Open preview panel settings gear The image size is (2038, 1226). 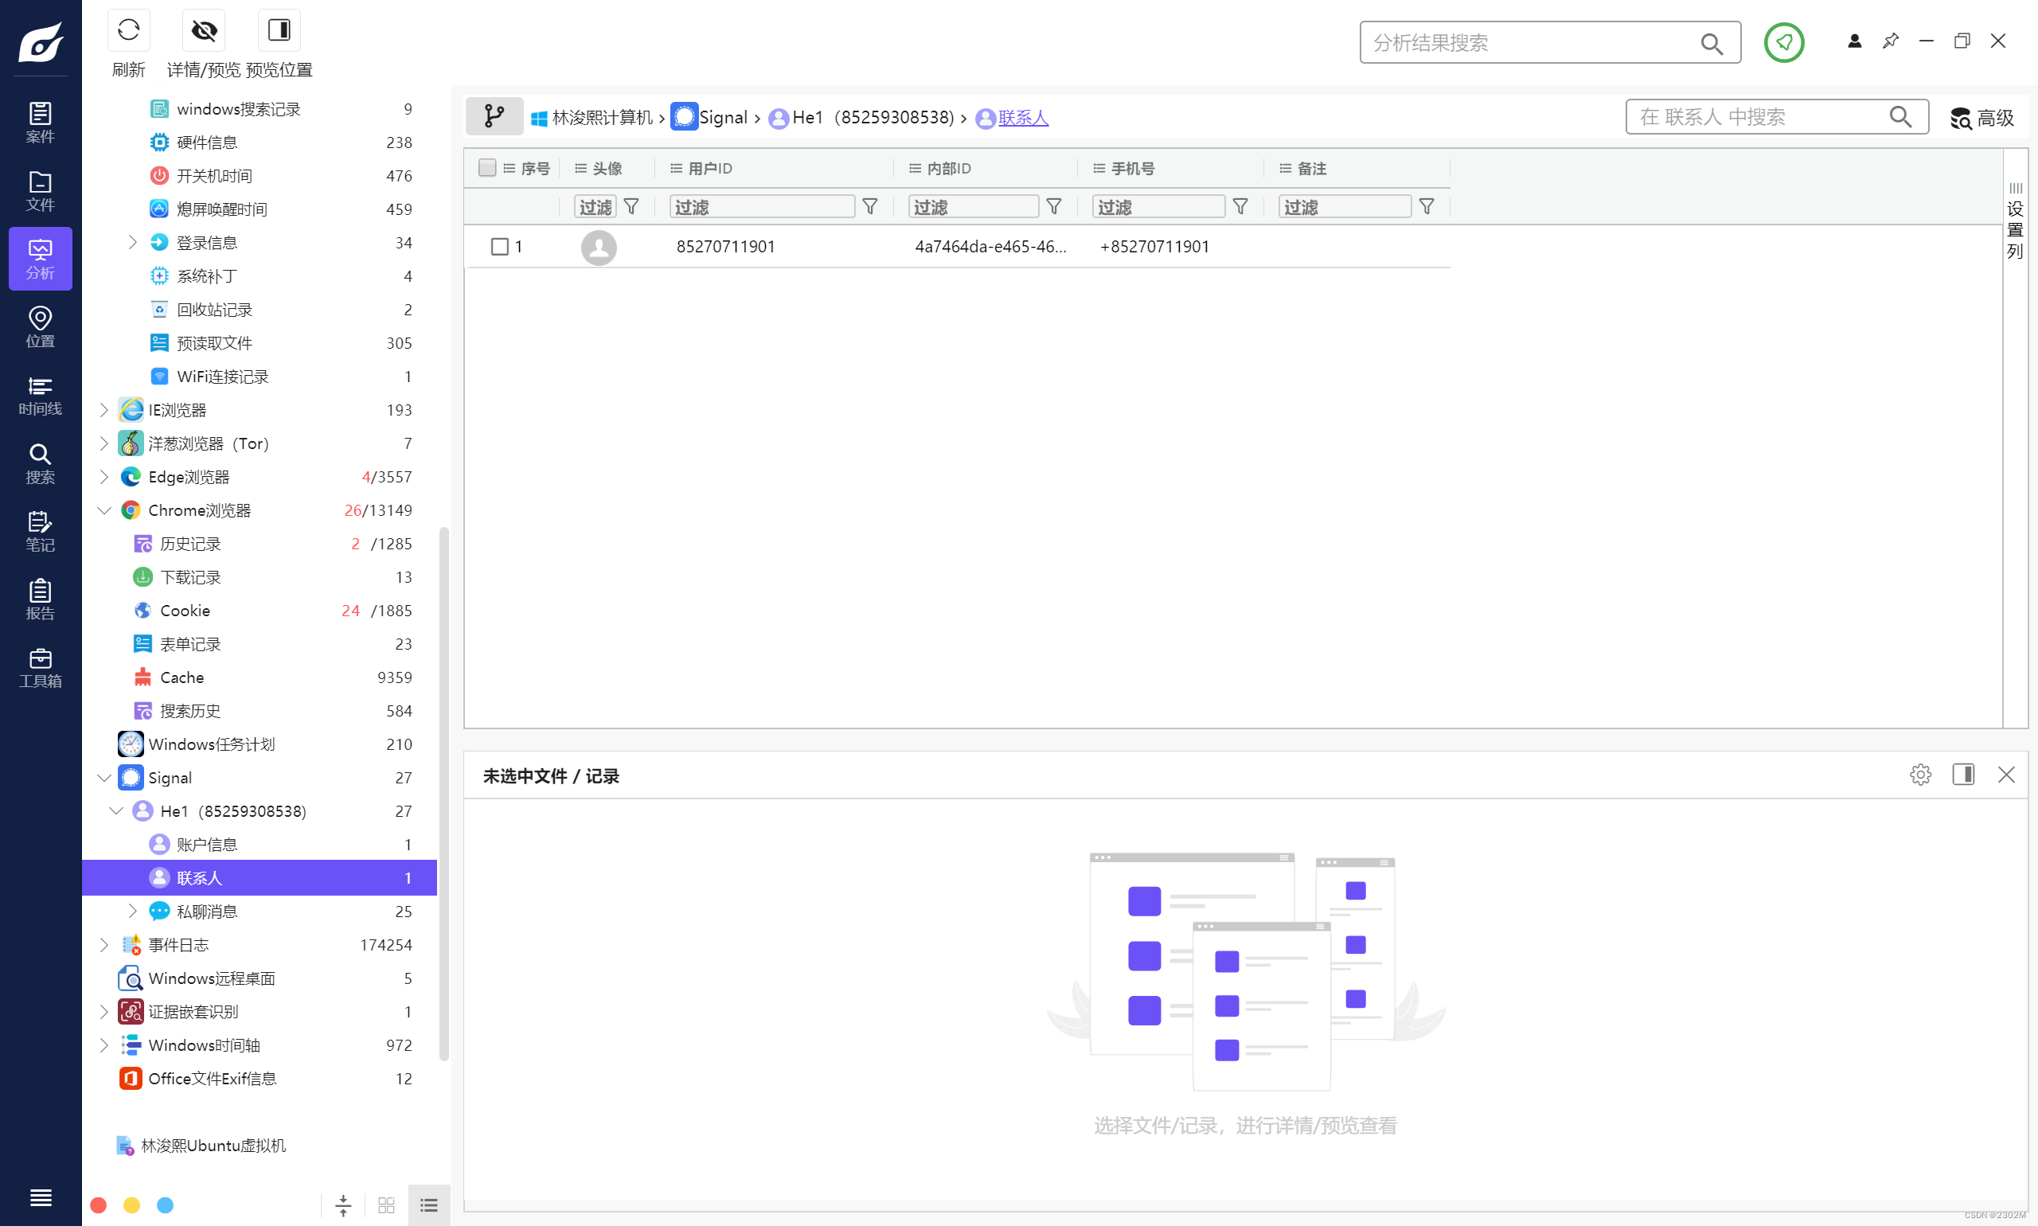(1920, 775)
